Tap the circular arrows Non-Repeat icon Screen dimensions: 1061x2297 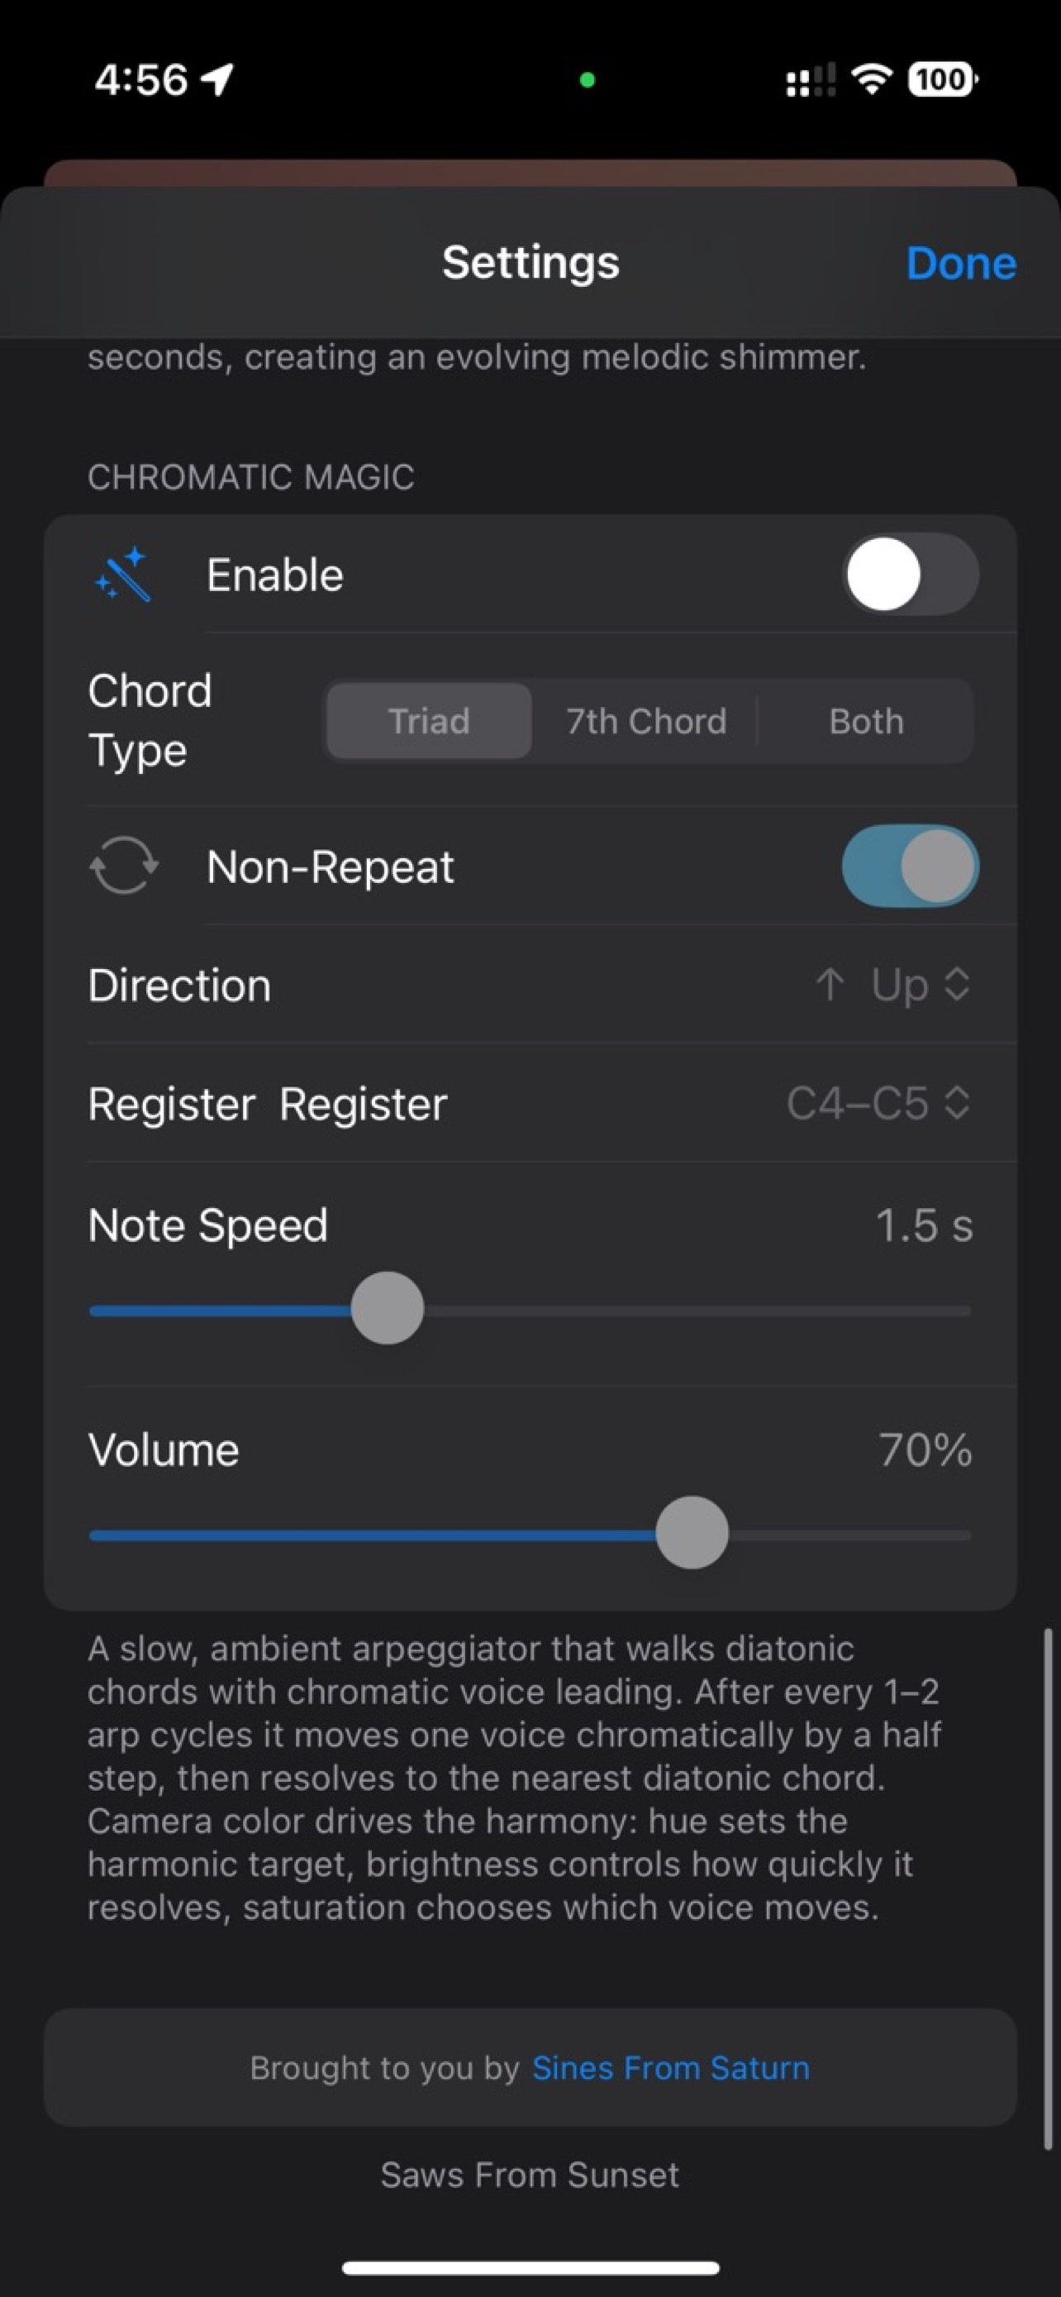[x=124, y=865]
